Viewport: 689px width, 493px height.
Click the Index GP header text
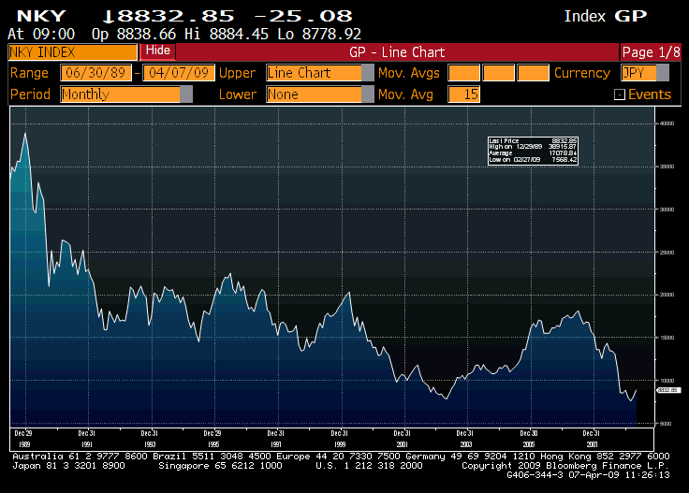pyautogui.click(x=606, y=16)
